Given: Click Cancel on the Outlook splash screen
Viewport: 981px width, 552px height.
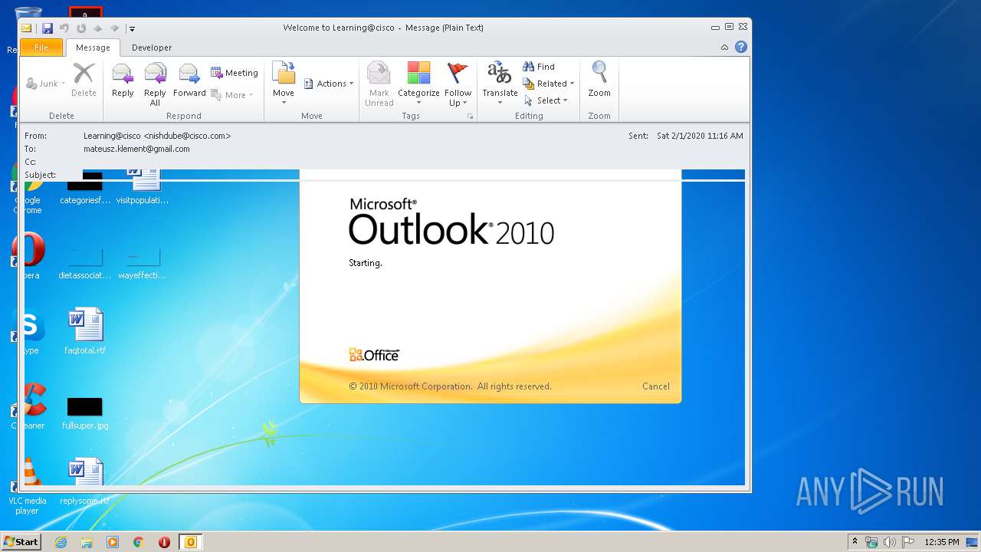Looking at the screenshot, I should [656, 386].
